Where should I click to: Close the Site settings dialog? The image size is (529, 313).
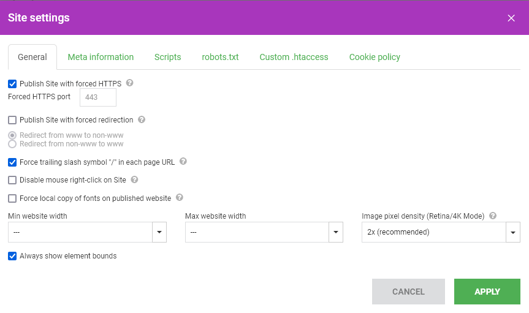(x=511, y=18)
